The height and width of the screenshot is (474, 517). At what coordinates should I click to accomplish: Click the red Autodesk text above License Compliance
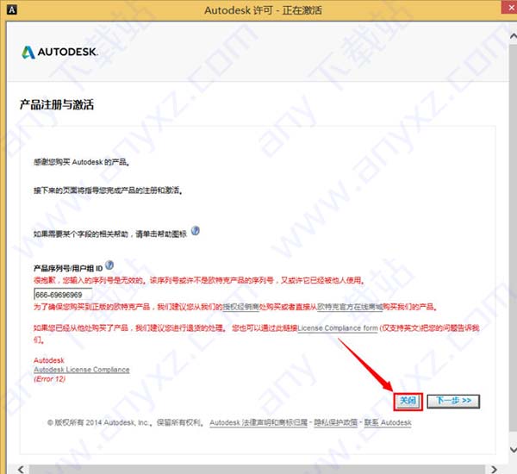[49, 360]
